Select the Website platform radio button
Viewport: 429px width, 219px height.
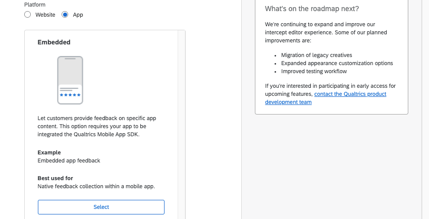point(27,15)
